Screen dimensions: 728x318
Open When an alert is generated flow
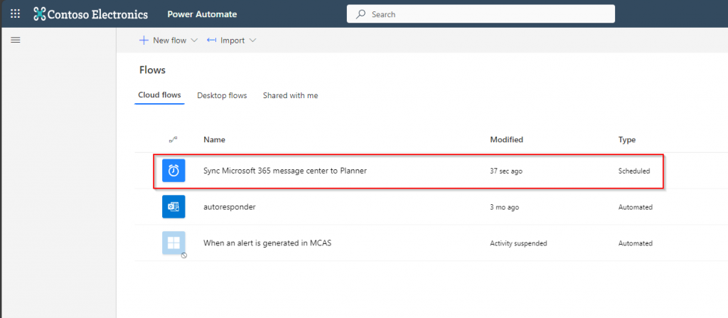tap(267, 243)
